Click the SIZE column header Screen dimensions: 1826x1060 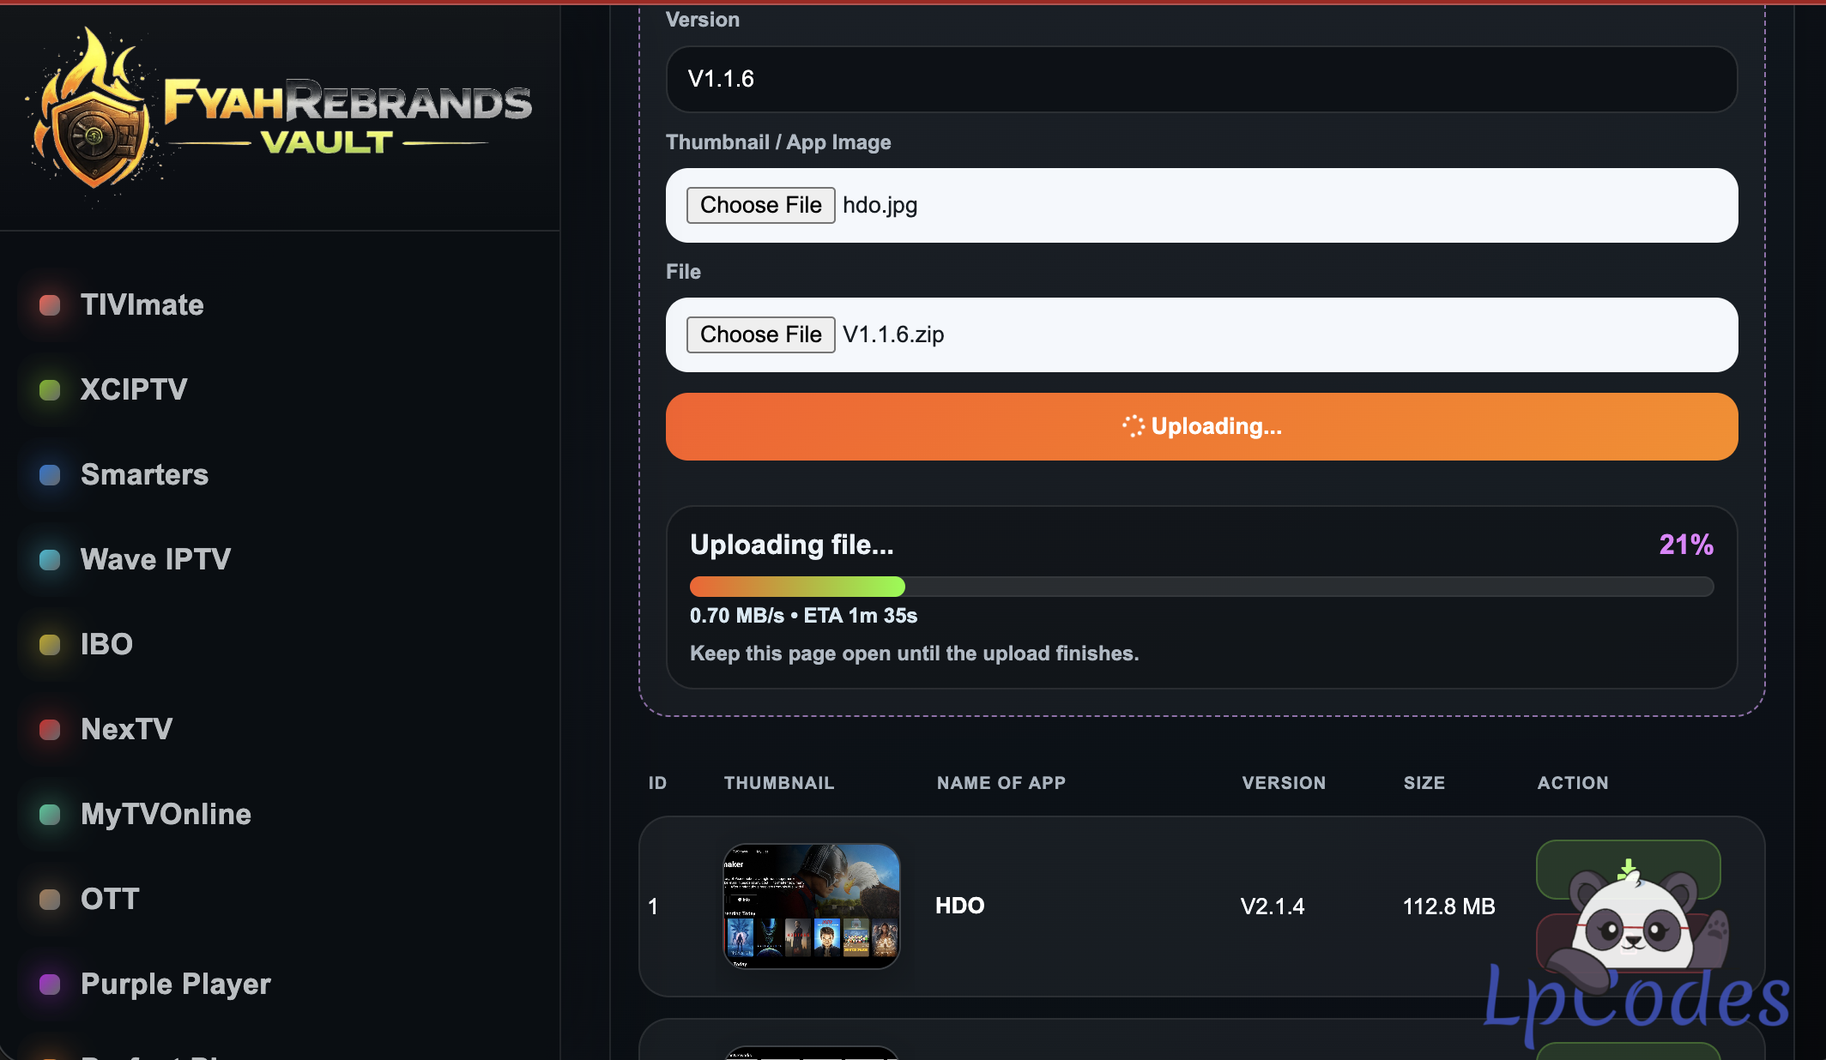[x=1424, y=783]
